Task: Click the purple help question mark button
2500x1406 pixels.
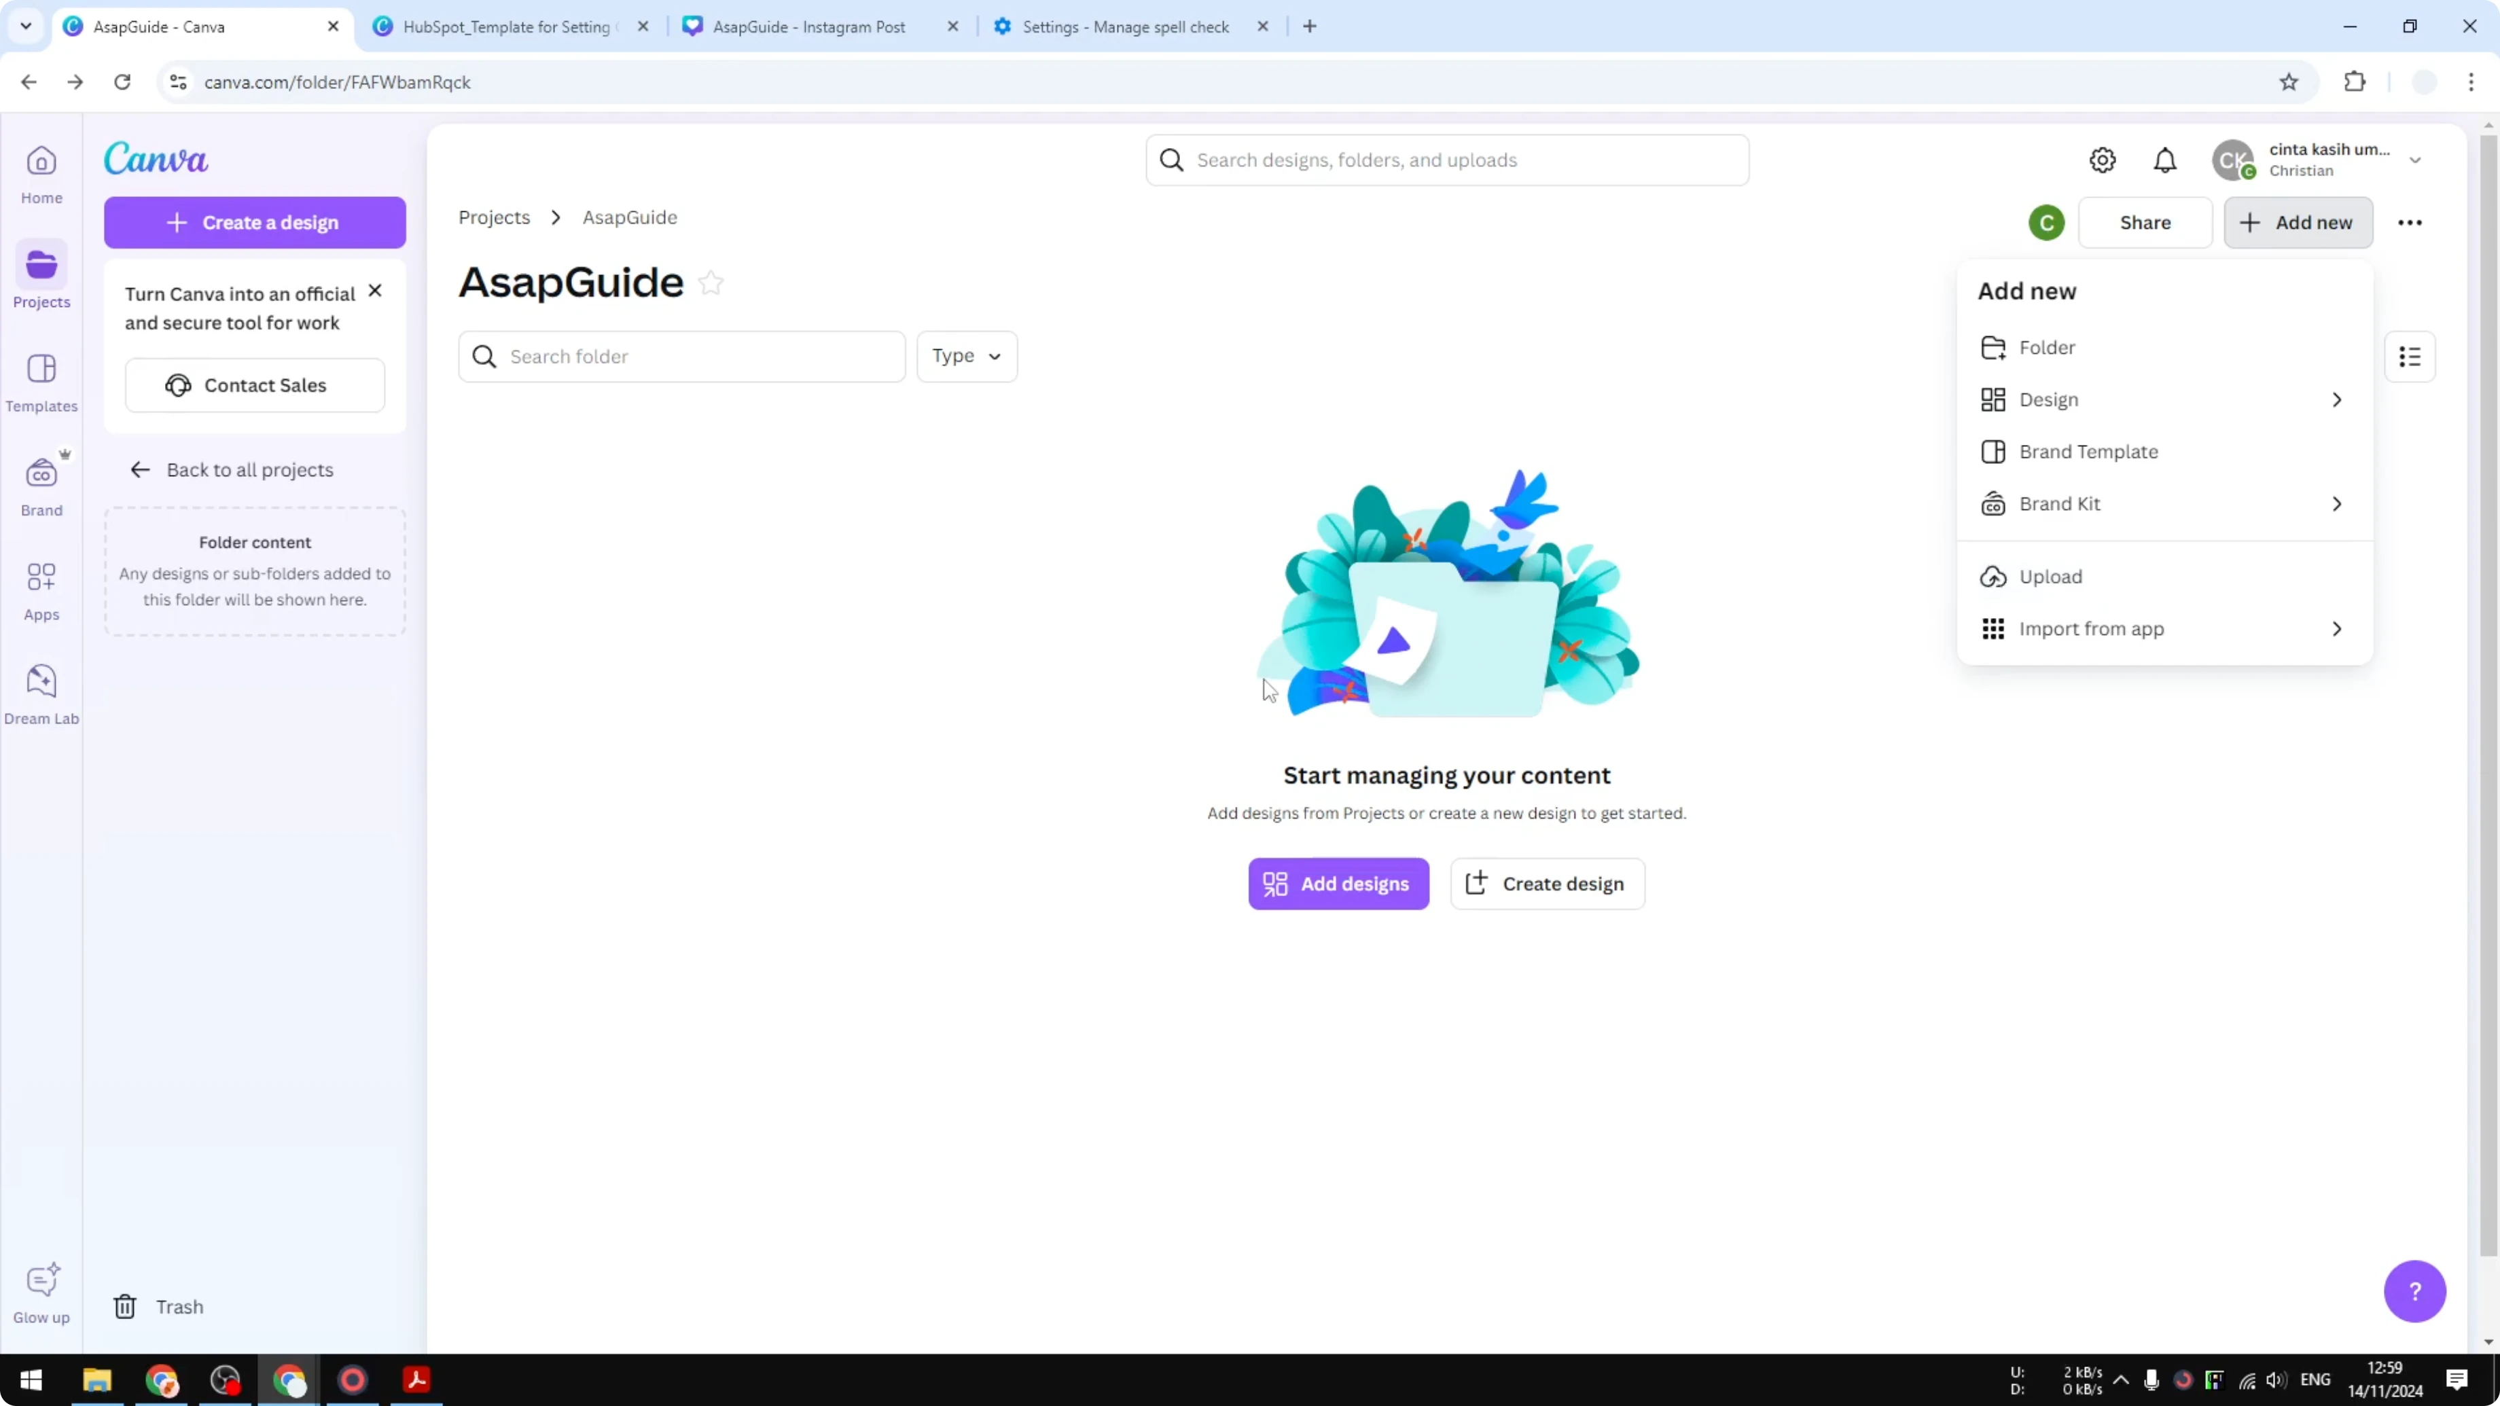Action: [x=2414, y=1290]
